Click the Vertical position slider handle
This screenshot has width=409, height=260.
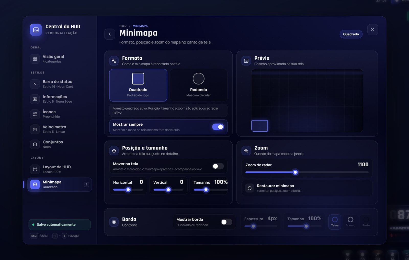pos(168,190)
